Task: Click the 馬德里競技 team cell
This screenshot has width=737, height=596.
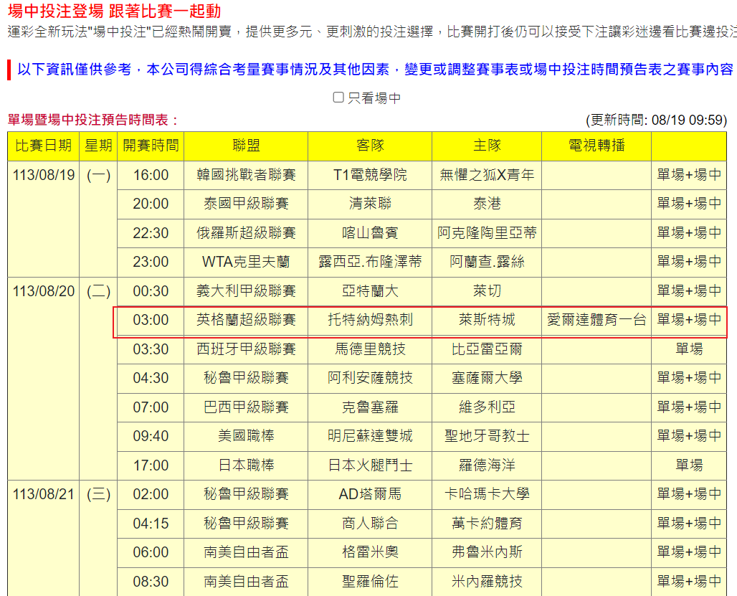Action: 370,349
